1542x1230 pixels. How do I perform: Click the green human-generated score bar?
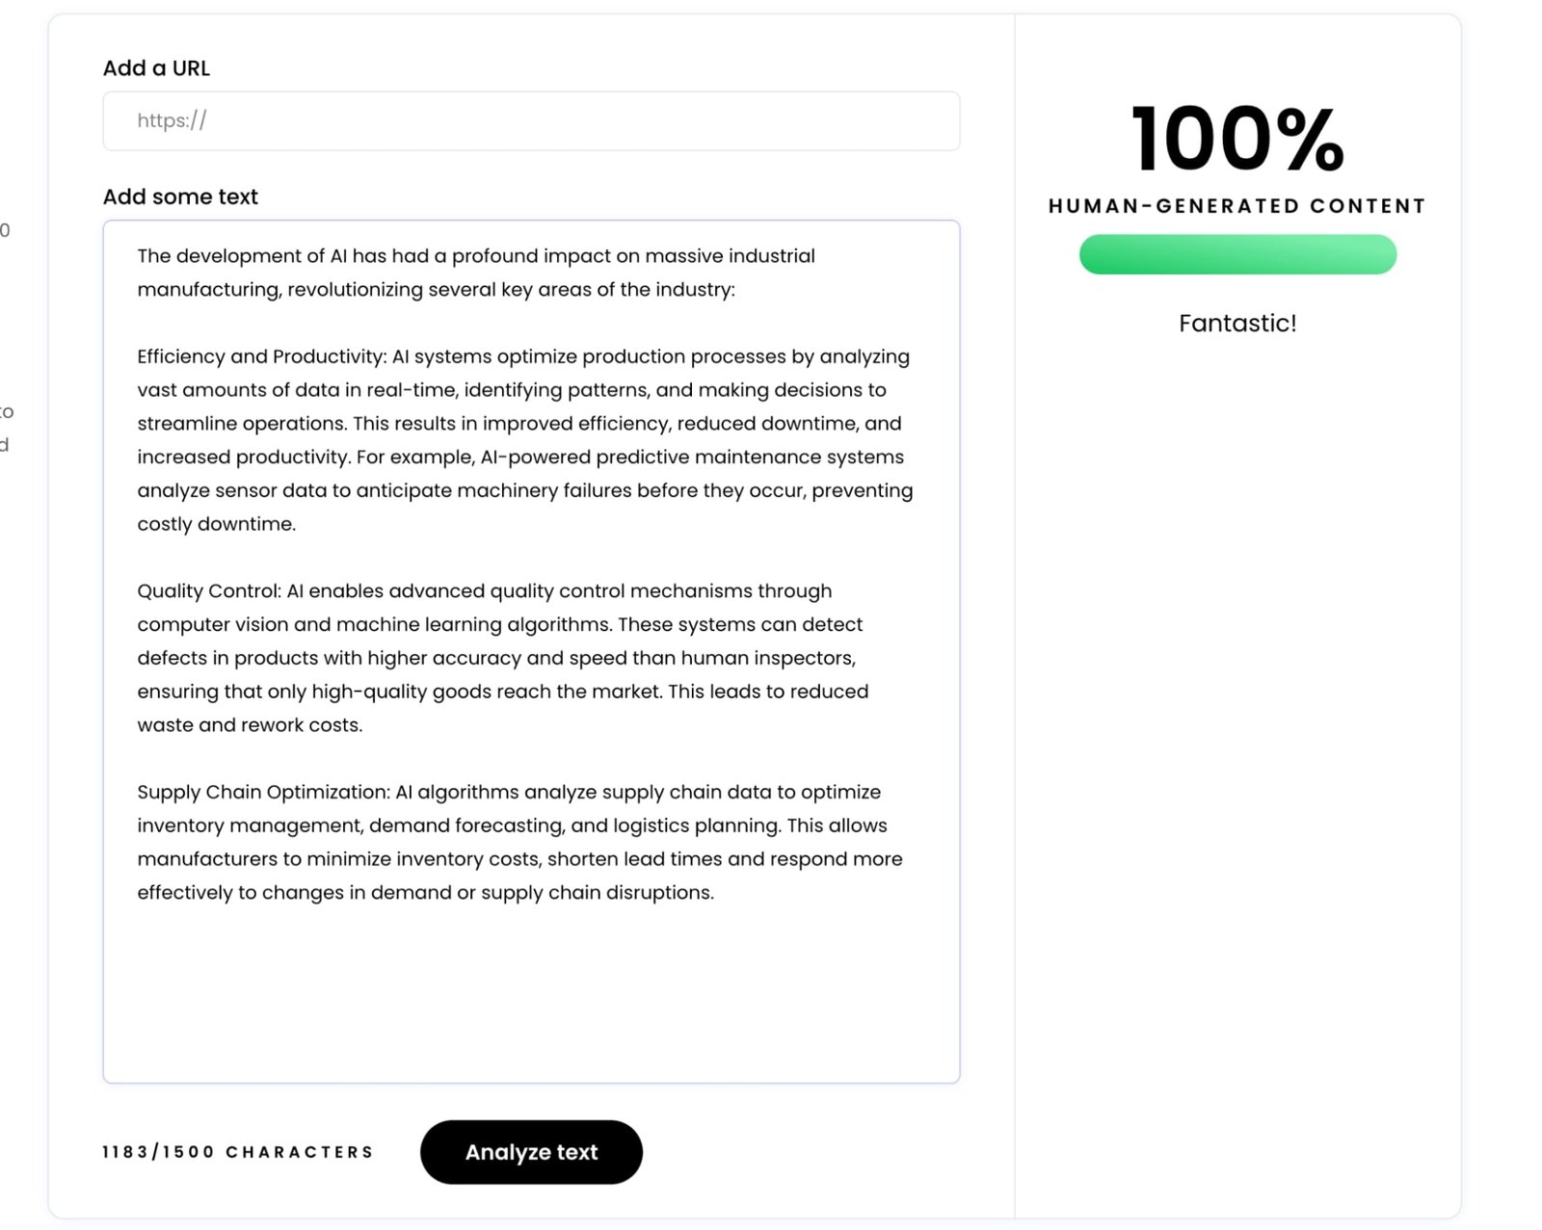(1236, 255)
